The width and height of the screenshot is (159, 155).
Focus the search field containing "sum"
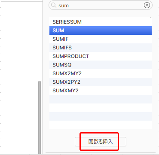[101, 5]
